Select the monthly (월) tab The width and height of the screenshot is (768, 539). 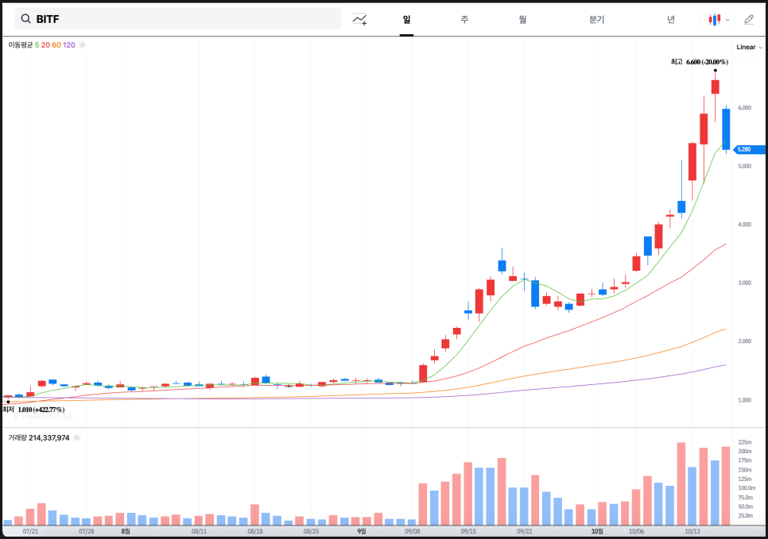click(x=522, y=19)
